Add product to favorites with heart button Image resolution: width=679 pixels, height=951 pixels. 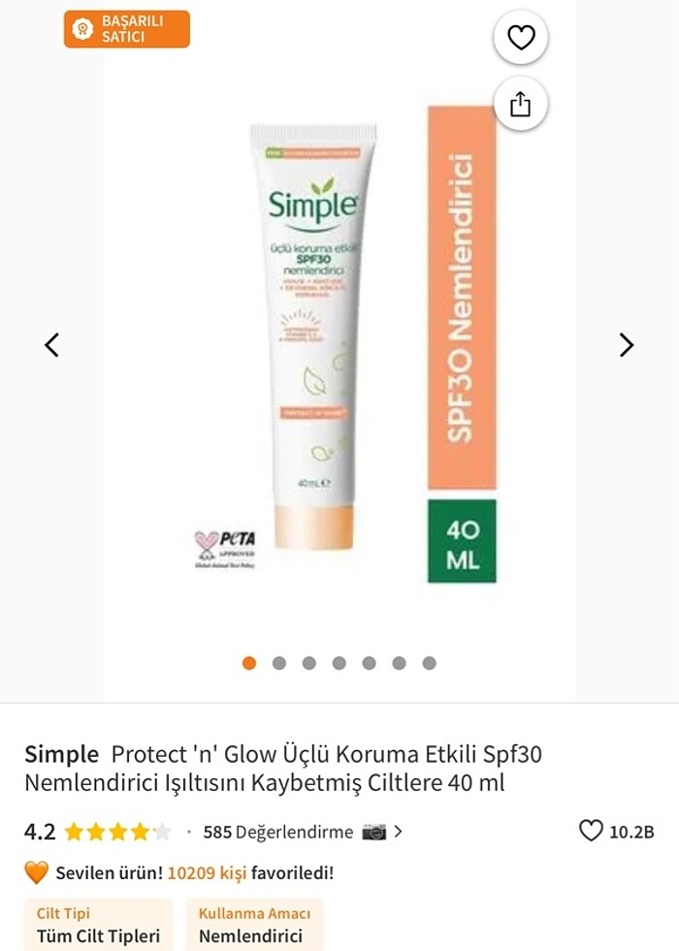521,38
